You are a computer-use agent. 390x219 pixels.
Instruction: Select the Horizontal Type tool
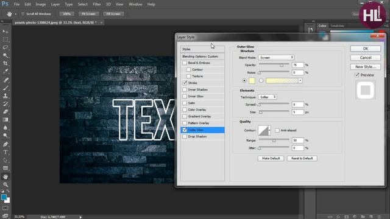click(5, 152)
